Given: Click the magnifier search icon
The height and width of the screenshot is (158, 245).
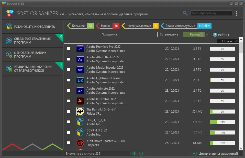Looking at the screenshot, I should point(185,13).
